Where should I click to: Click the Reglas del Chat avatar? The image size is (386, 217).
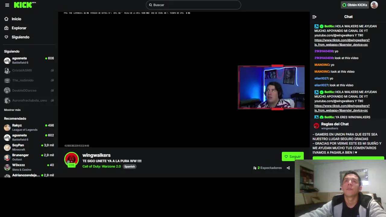[316, 126]
